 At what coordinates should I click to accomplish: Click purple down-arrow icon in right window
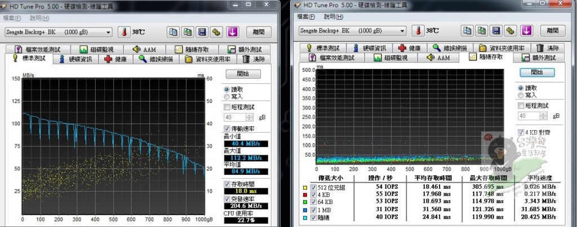click(526, 30)
